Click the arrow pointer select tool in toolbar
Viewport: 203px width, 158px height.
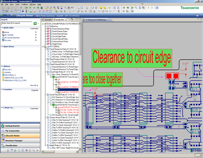pyautogui.click(x=65, y=11)
